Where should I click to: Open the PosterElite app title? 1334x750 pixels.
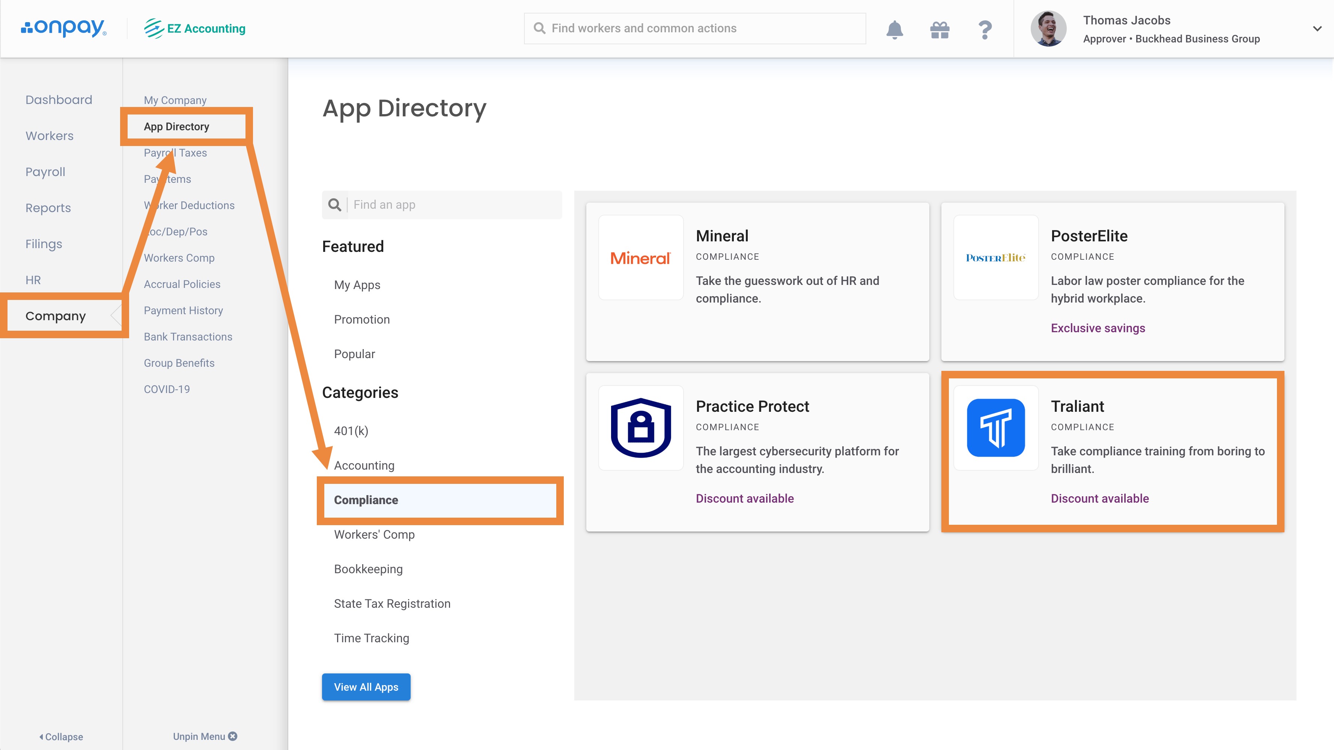click(x=1089, y=236)
